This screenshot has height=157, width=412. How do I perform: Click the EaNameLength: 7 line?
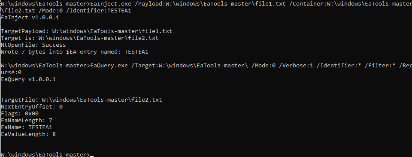pyautogui.click(x=27, y=120)
